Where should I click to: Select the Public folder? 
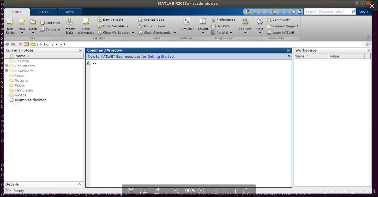coord(20,85)
